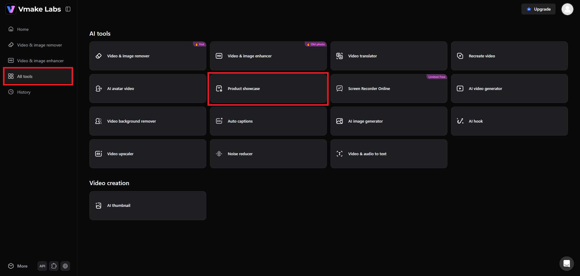Open AI thumbnail under Video creation

tap(148, 206)
